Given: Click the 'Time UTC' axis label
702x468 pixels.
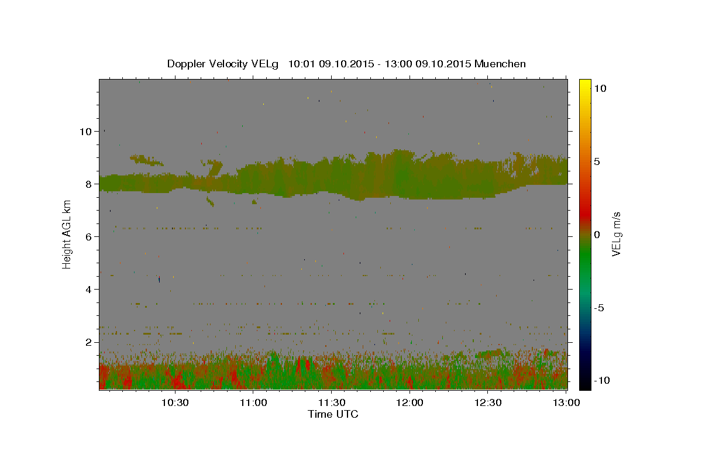Looking at the screenshot, I should tap(333, 414).
